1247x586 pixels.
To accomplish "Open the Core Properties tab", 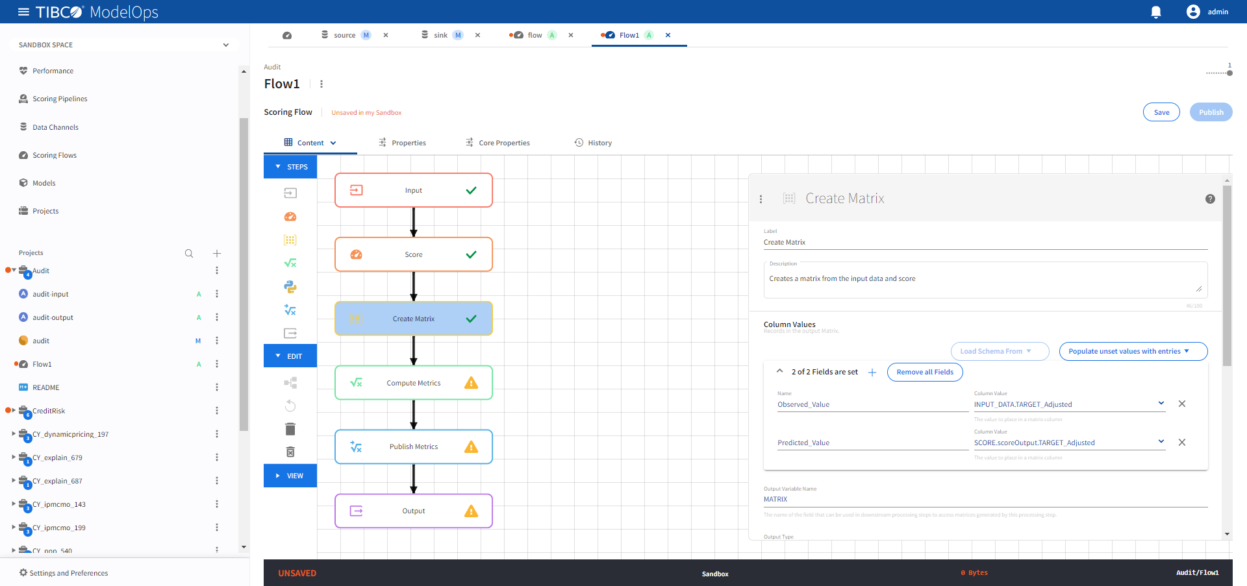I will click(498, 143).
